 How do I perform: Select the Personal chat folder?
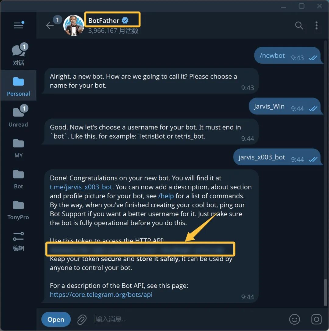click(x=18, y=85)
